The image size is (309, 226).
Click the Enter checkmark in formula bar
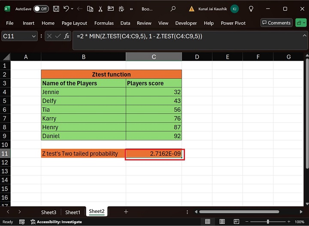(58, 36)
